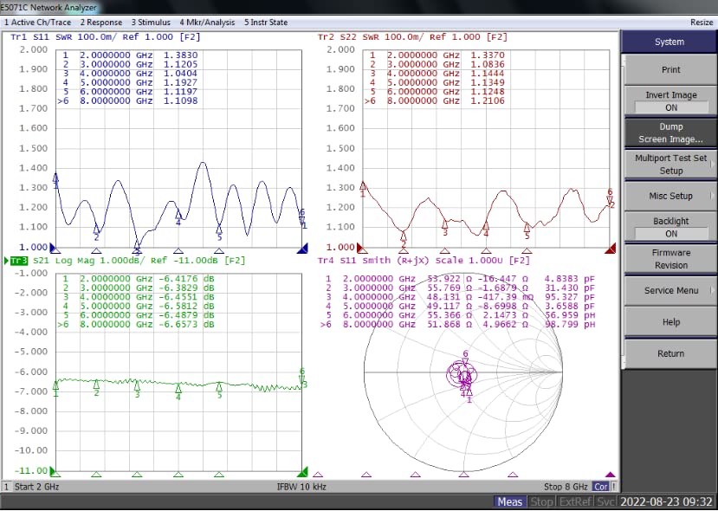Expand the Service Menu submenu
The image size is (718, 511).
tap(670, 290)
